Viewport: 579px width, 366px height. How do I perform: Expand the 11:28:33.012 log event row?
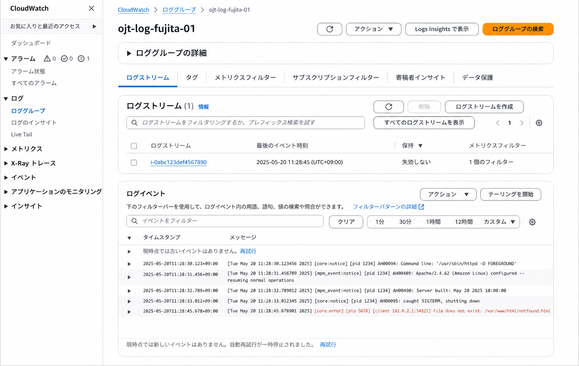(x=129, y=301)
